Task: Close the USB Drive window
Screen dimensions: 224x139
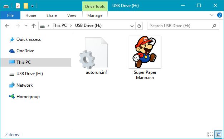Action: pos(215,6)
